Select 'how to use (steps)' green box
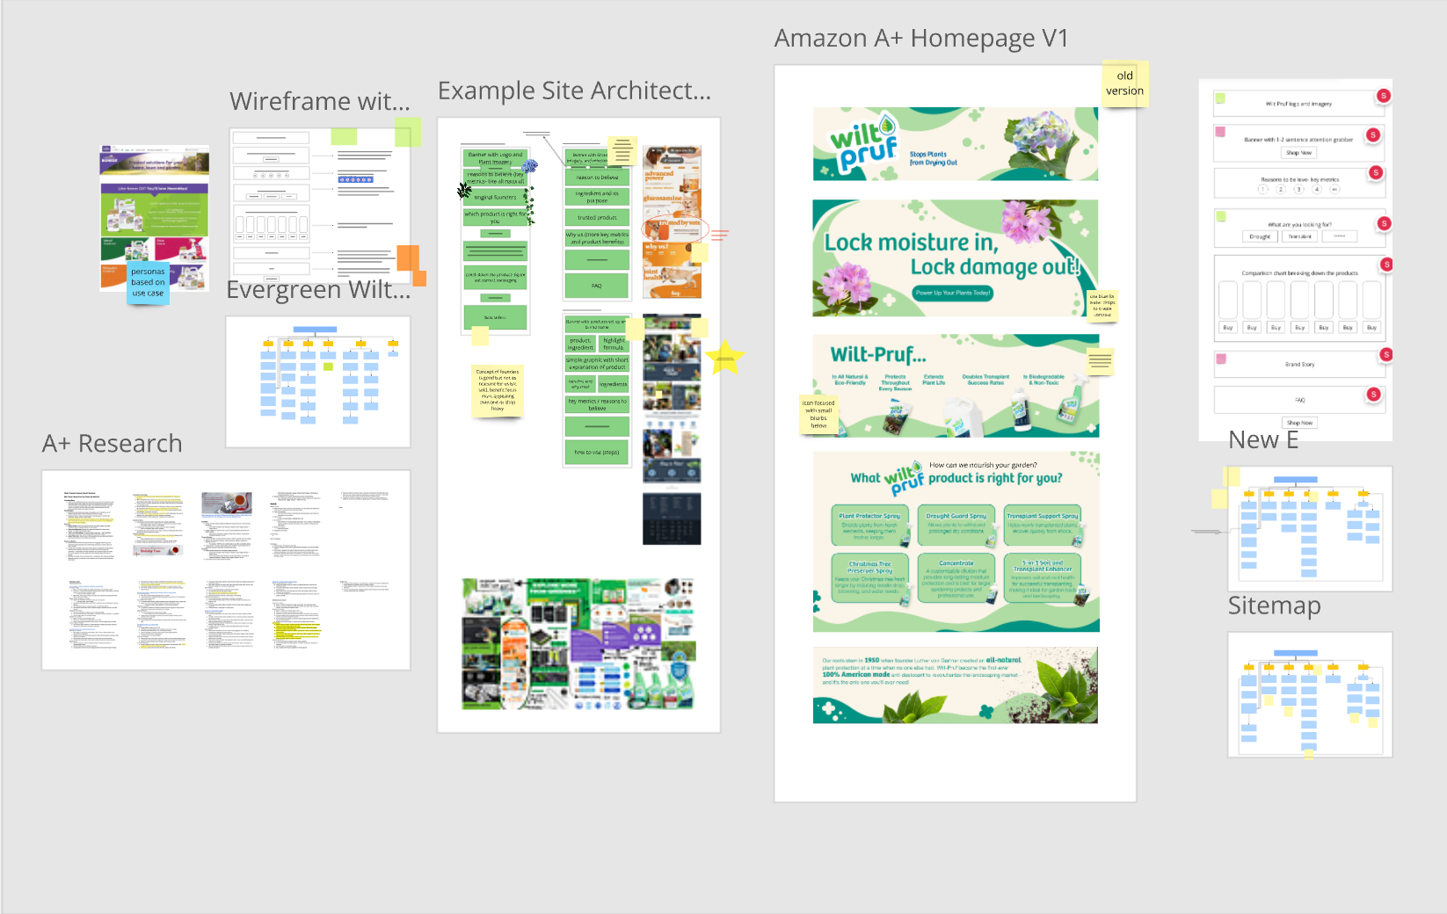This screenshot has width=1447, height=914. point(597,452)
